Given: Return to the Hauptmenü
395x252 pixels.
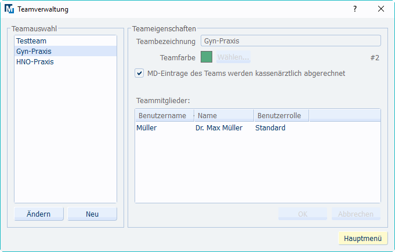Looking at the screenshot, I should (x=363, y=238).
